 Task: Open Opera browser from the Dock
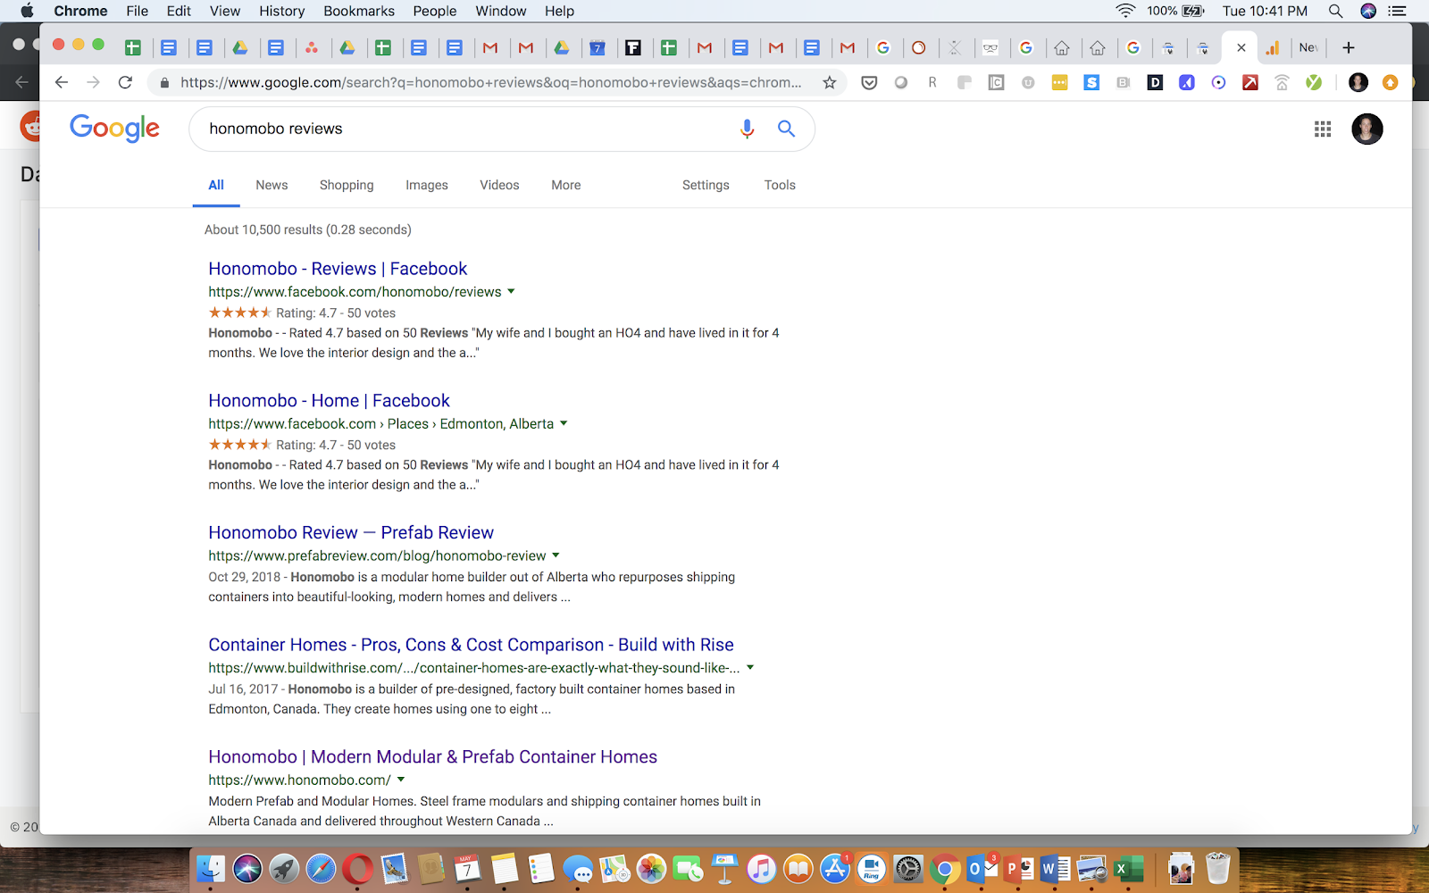[x=357, y=868]
